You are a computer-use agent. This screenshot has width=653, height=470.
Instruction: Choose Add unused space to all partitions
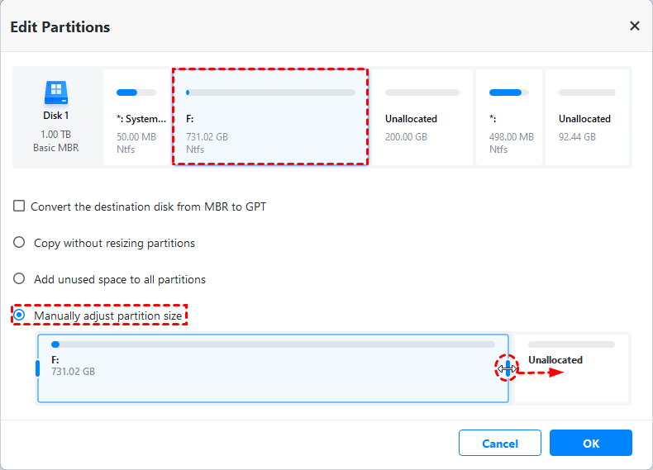(19, 279)
